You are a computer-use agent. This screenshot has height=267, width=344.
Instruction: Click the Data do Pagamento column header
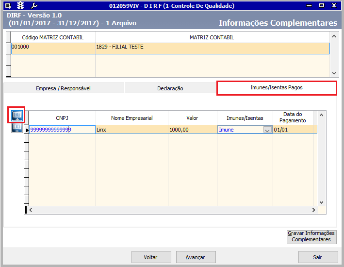[x=293, y=117]
